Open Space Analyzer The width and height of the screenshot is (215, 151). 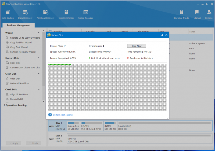coord(86,14)
